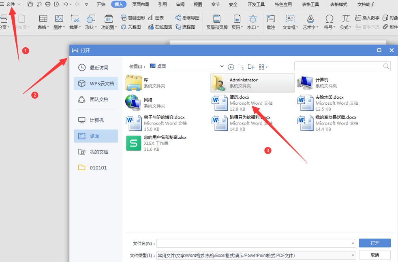Select the 我的室友是妖孽.docx file

[338, 123]
